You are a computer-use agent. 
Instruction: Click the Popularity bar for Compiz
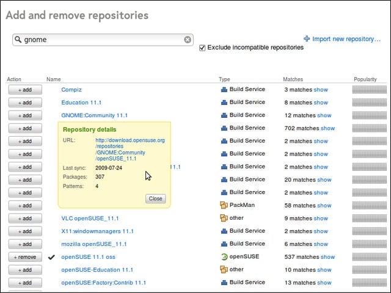(x=369, y=90)
